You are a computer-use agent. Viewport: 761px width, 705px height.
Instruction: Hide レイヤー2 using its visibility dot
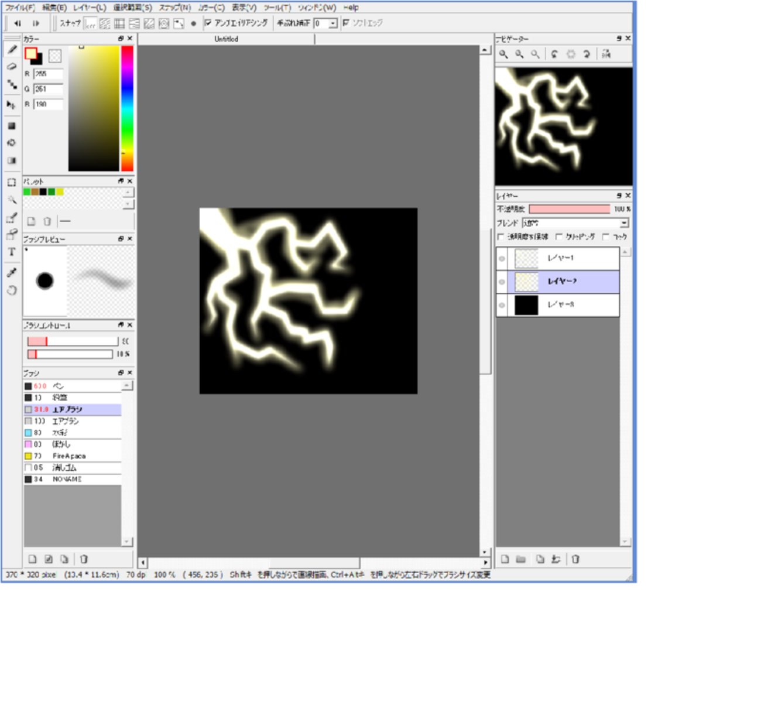502,282
